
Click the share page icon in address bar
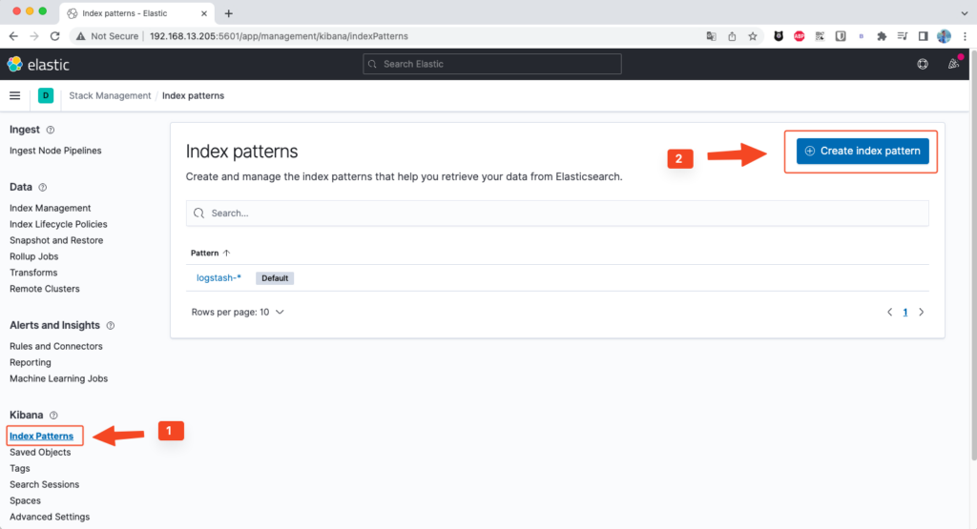pos(732,36)
